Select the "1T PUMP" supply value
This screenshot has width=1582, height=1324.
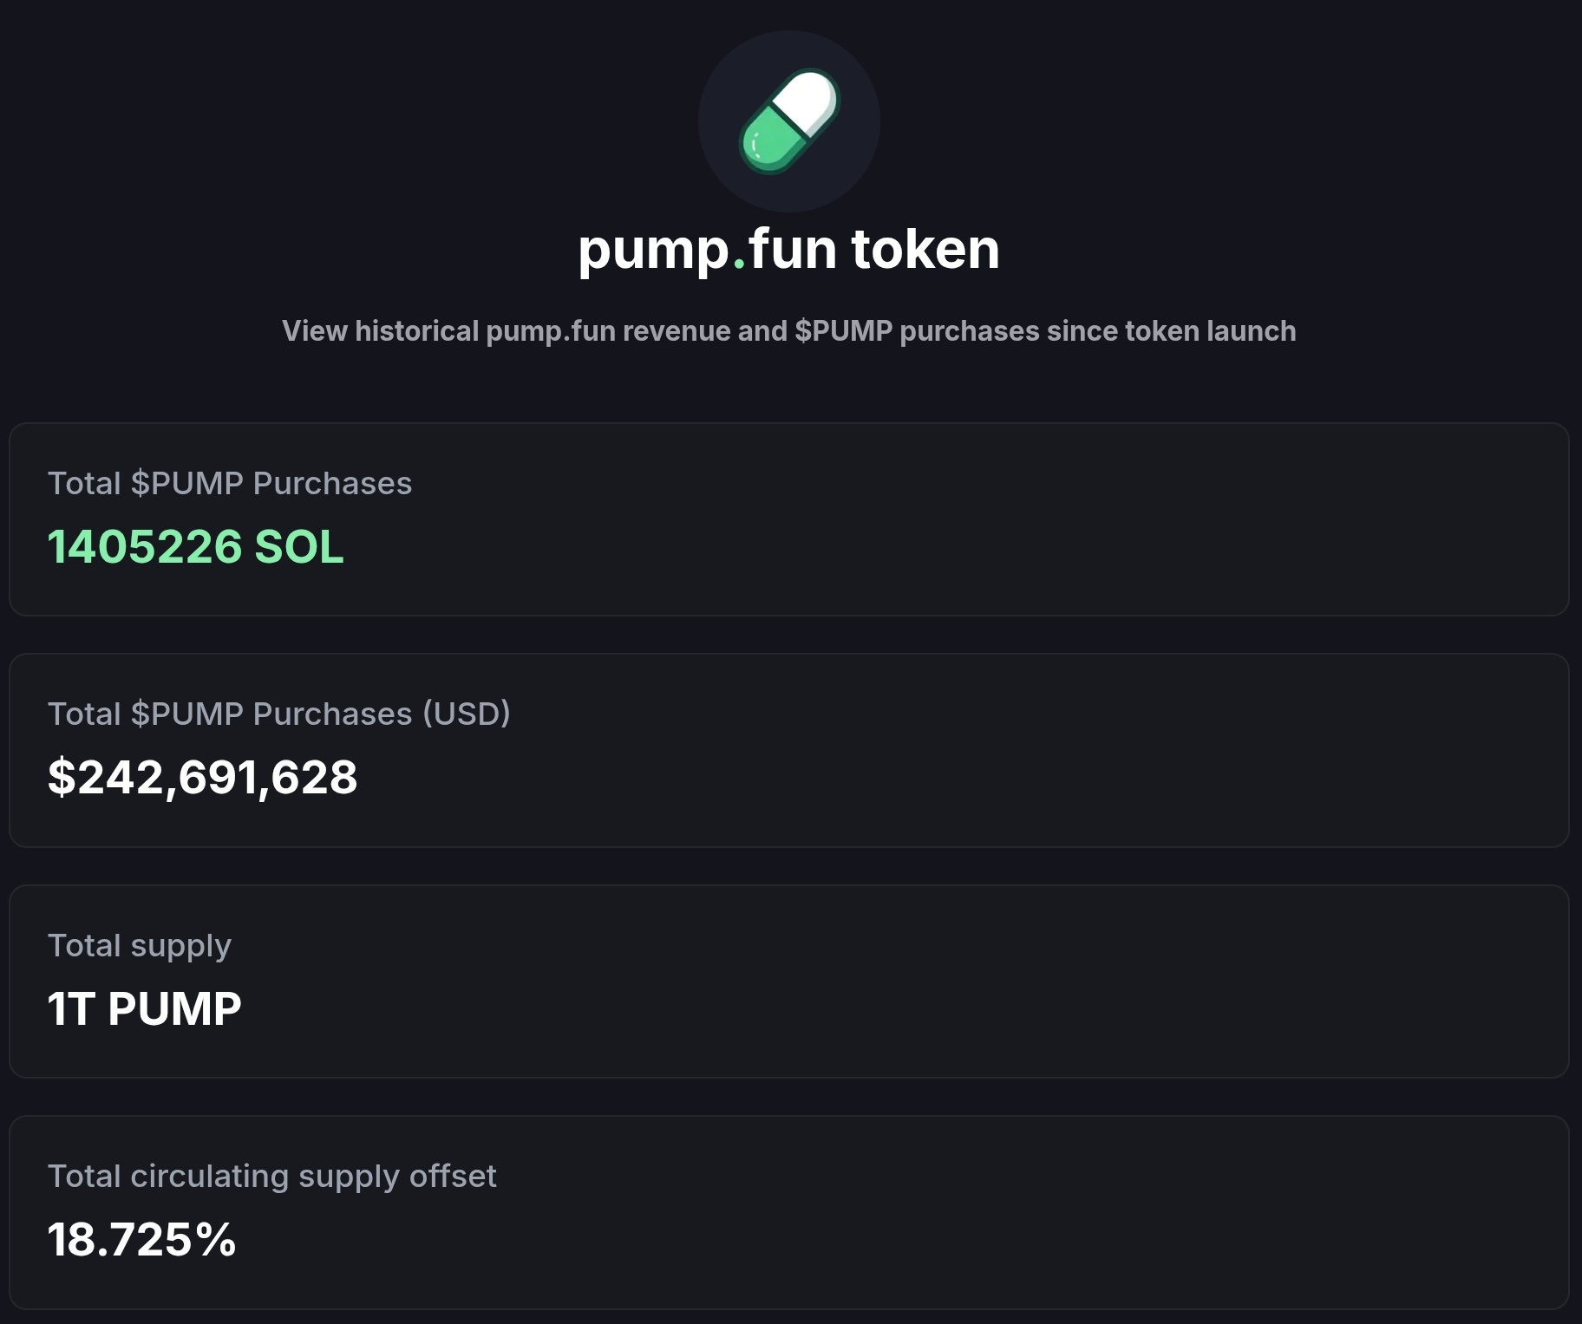point(144,1009)
